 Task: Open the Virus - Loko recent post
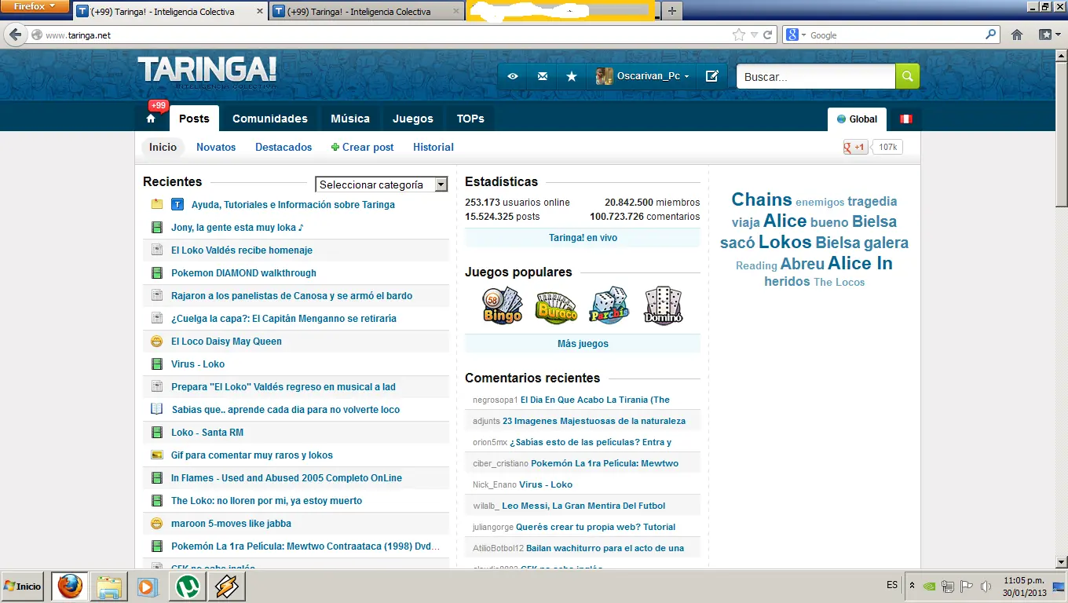pyautogui.click(x=198, y=364)
